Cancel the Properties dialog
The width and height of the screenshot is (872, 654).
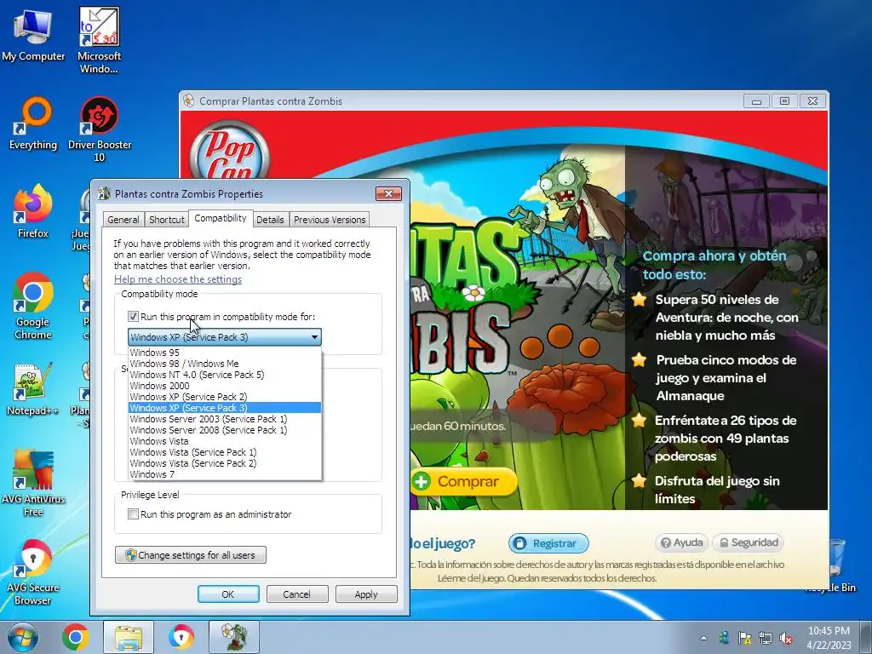click(x=297, y=594)
